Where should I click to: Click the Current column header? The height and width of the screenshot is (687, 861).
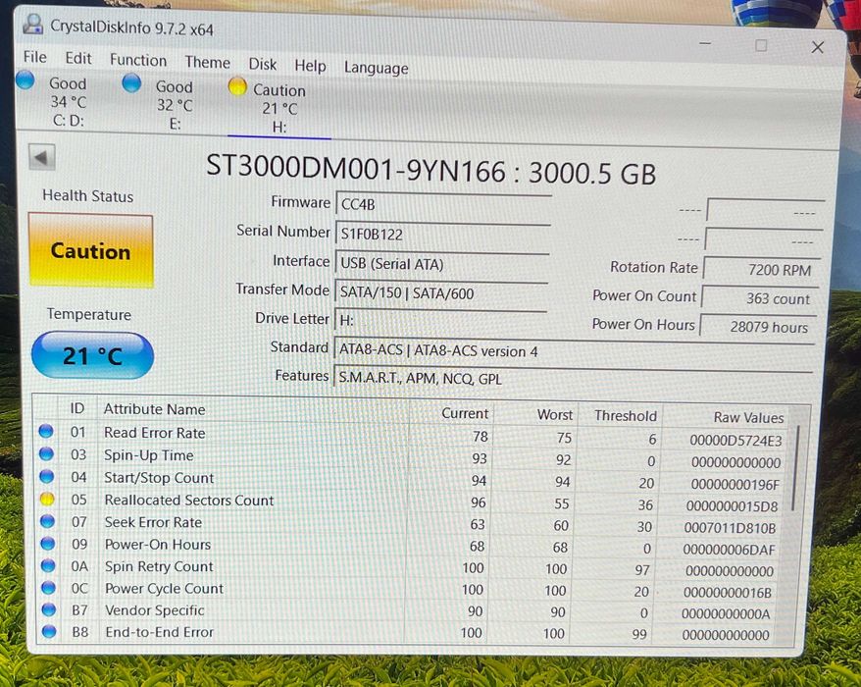tap(465, 414)
